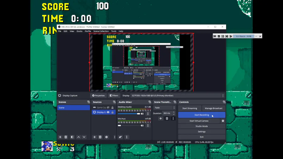Open the Docks menu
This screenshot has width=283, height=159.
80,31
